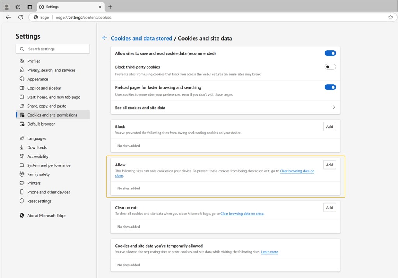Click Add button in the Block section
The width and height of the screenshot is (398, 278).
click(329, 127)
